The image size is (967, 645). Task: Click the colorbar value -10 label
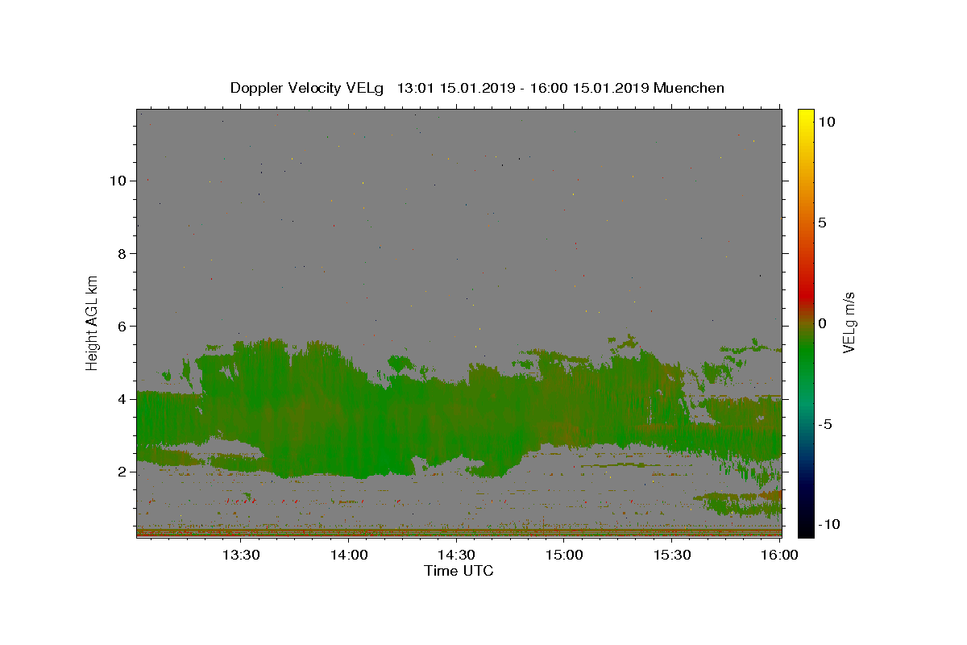coord(828,524)
